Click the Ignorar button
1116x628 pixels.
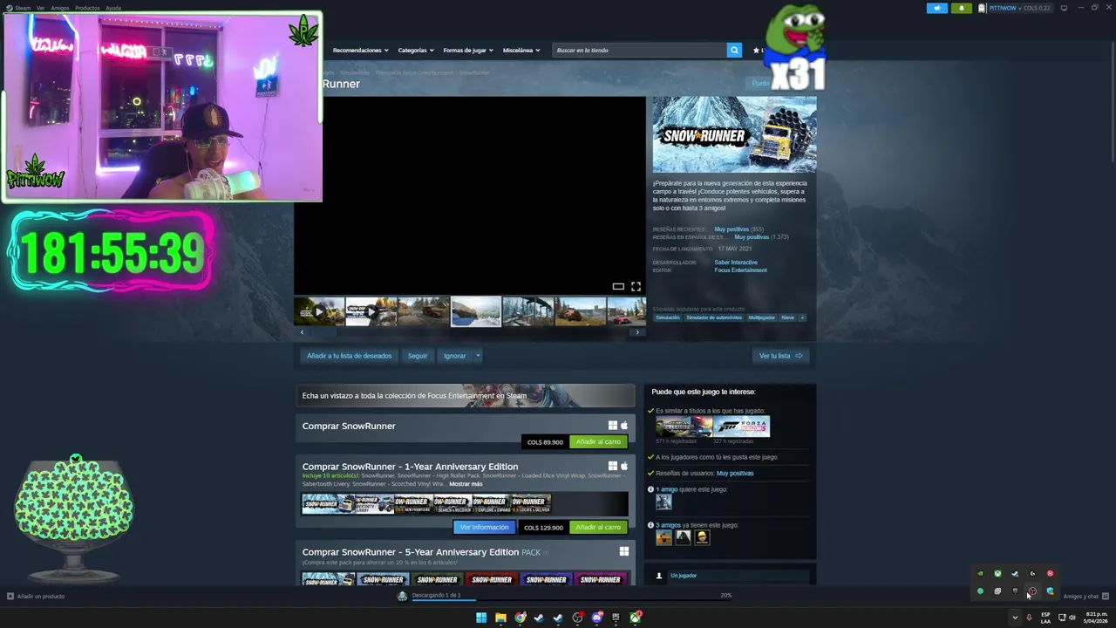coord(454,356)
